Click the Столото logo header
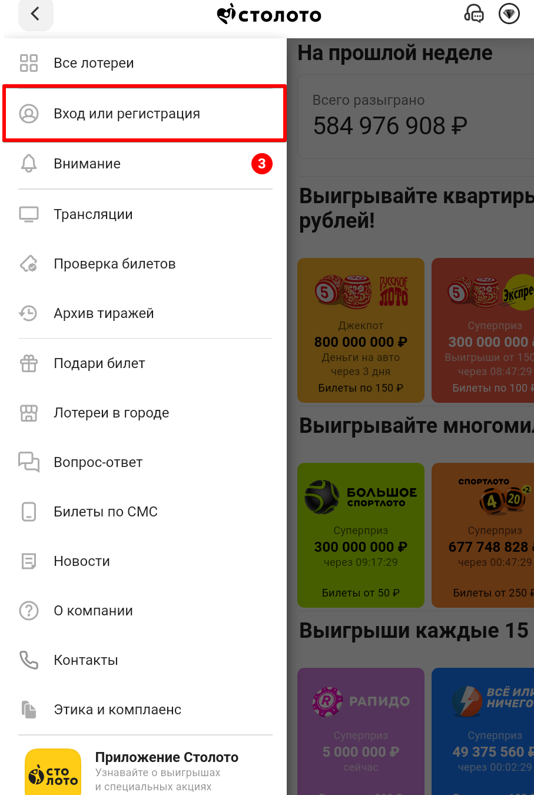Image resolution: width=534 pixels, height=795 pixels. click(x=269, y=14)
